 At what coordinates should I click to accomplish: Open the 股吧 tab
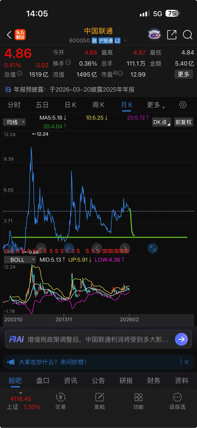pos(15,380)
